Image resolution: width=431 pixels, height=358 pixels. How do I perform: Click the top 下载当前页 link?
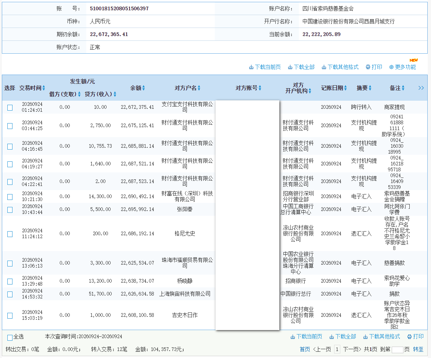268,67
